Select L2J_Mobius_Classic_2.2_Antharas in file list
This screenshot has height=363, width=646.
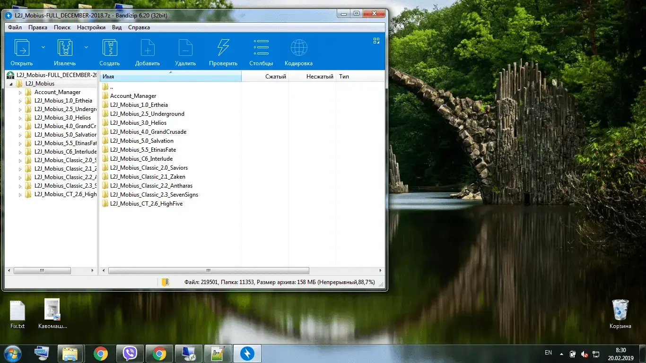(151, 186)
